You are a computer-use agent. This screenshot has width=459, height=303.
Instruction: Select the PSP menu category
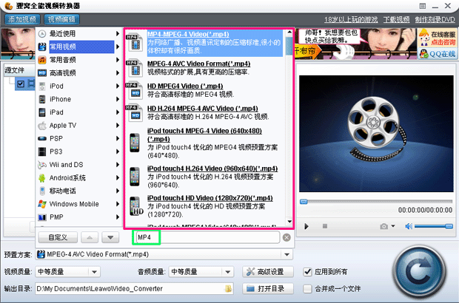click(79, 138)
